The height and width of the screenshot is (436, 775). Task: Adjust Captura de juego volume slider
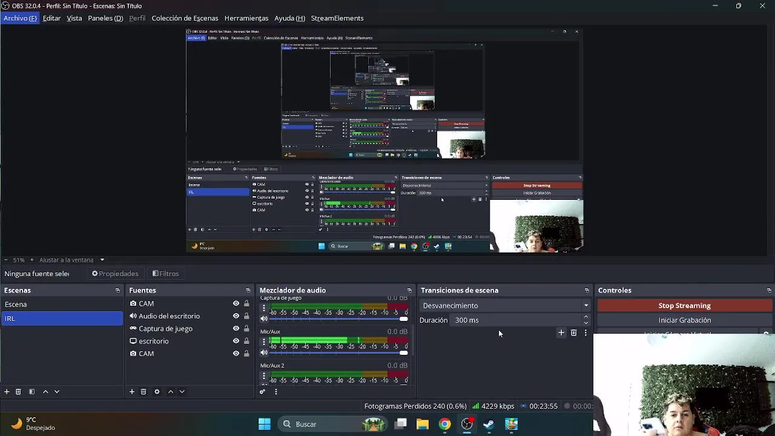(x=339, y=319)
